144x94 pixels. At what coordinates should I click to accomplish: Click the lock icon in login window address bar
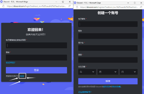click(x=4, y=6)
